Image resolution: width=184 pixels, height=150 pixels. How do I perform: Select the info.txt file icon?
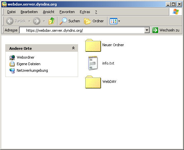pyautogui.click(x=93, y=63)
